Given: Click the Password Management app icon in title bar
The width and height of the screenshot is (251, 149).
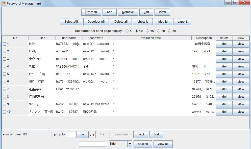Looking at the screenshot, I should click(4, 3).
